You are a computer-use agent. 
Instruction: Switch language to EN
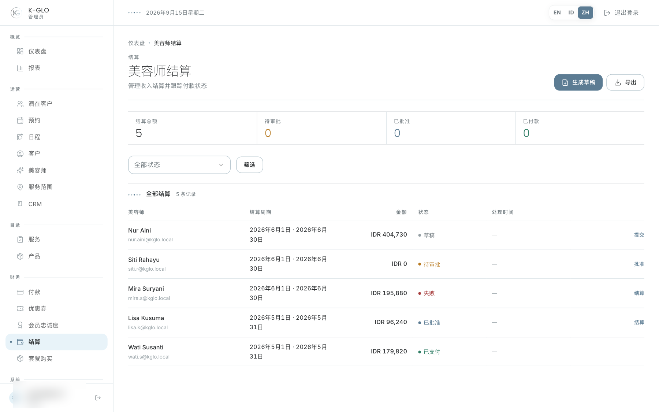[x=557, y=12]
